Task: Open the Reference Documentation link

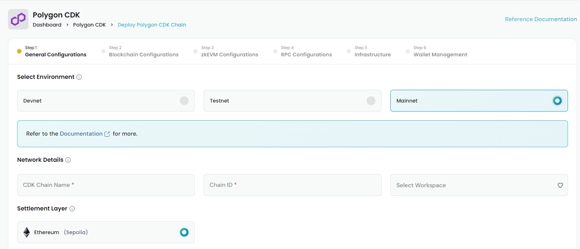Action: pyautogui.click(x=541, y=19)
